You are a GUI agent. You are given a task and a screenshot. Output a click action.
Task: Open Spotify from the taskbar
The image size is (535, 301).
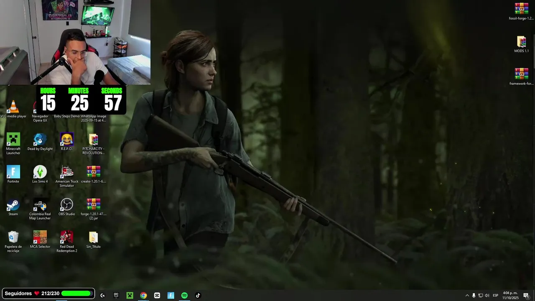click(184, 296)
